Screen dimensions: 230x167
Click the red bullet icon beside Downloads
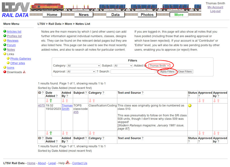click(x=5, y=72)
